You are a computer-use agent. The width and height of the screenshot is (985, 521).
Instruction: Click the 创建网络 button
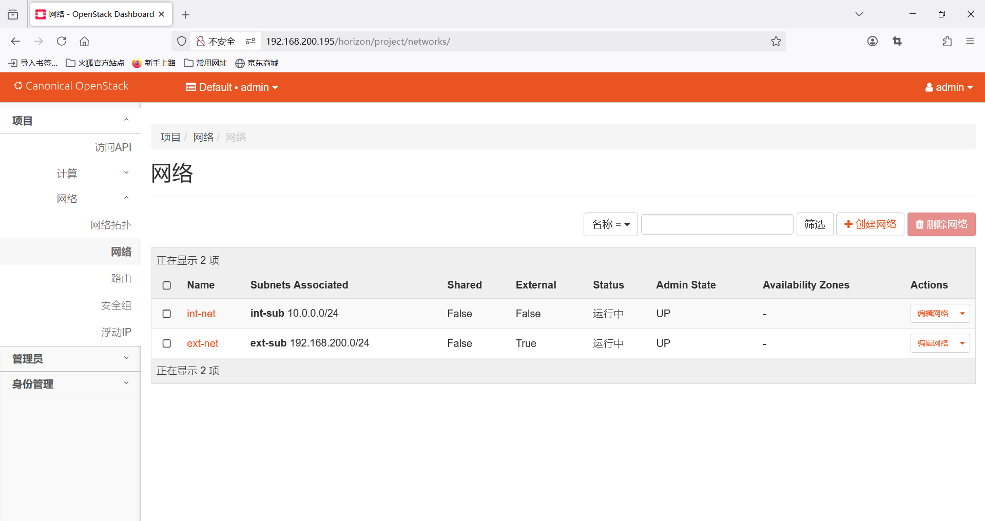(x=870, y=224)
